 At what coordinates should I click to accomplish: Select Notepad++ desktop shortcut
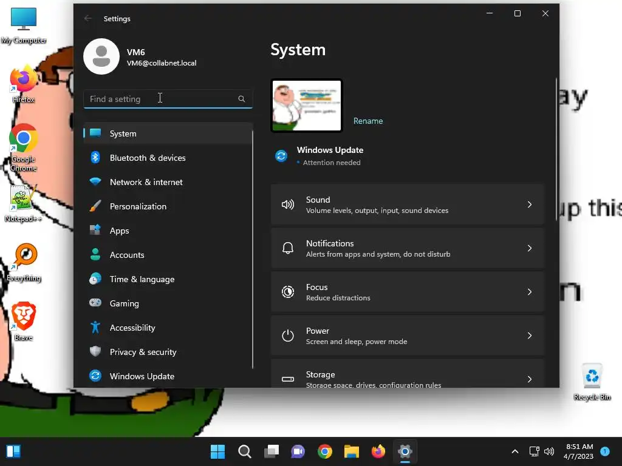[23, 203]
